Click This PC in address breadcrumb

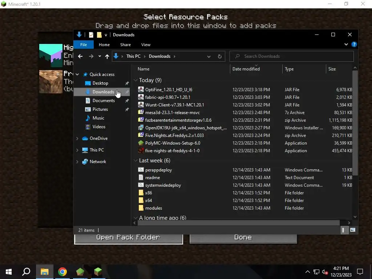point(133,56)
